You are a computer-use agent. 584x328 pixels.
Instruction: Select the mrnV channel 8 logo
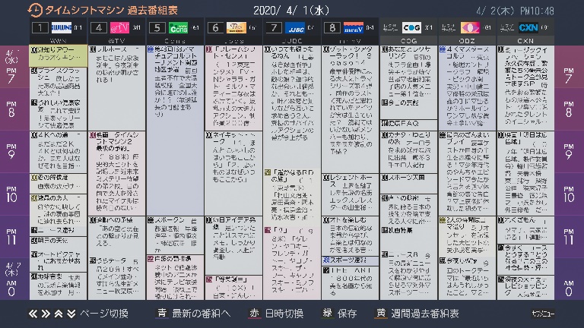coord(354,28)
